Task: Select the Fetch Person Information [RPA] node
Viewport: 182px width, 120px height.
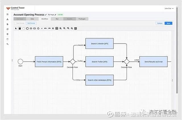Action: [x=49, y=62]
